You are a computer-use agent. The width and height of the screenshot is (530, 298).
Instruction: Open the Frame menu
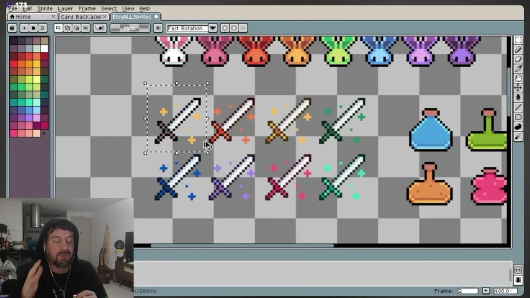(x=87, y=8)
